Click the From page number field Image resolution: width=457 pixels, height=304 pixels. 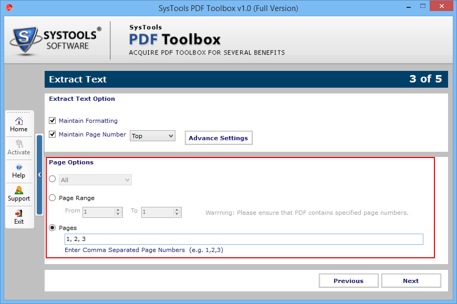[99, 212]
